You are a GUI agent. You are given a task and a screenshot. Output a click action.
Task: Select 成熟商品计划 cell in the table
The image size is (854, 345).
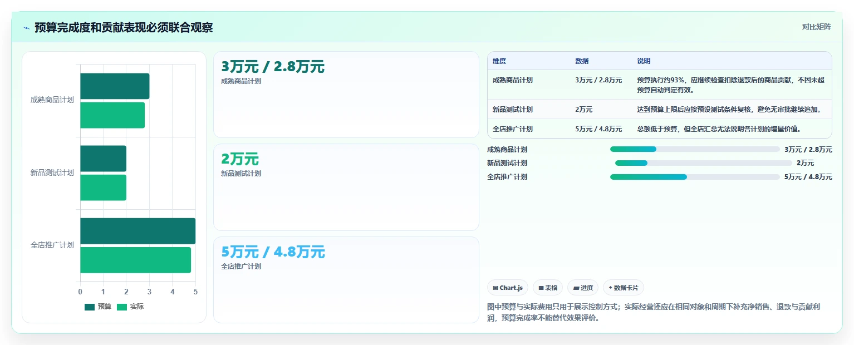513,80
